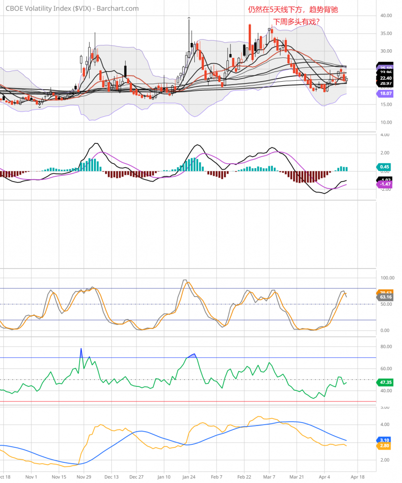Click the green 47.35 RSI value tag
This screenshot has width=402, height=483.
point(385,382)
